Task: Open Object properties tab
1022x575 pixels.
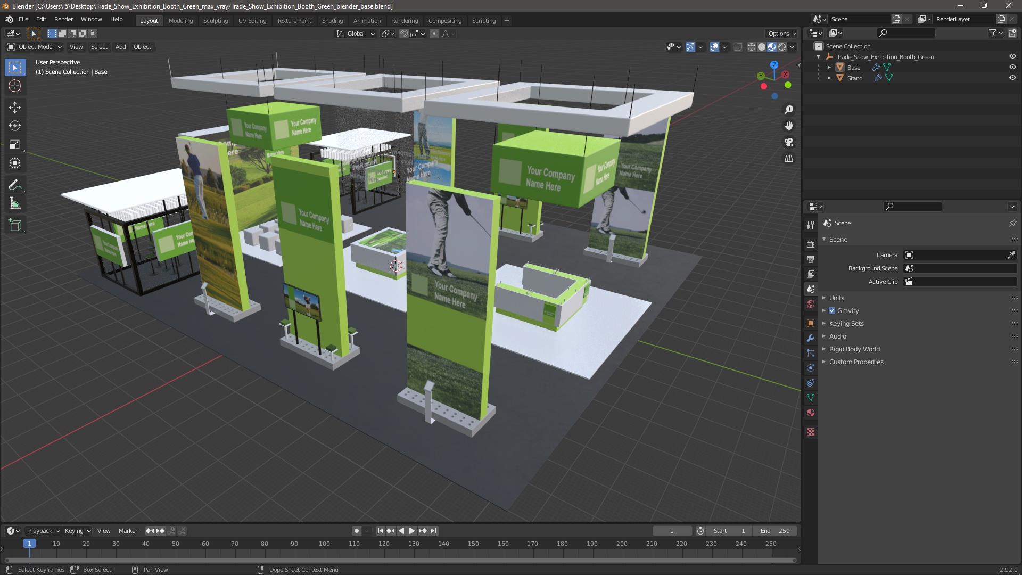Action: [x=811, y=323]
